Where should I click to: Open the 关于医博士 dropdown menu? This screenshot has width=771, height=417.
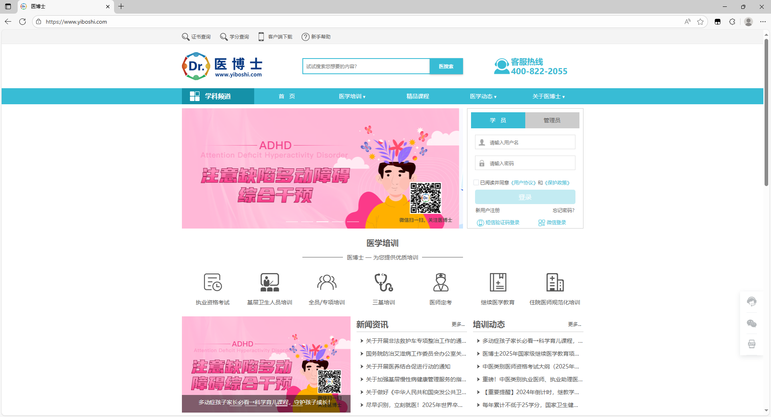(x=548, y=97)
